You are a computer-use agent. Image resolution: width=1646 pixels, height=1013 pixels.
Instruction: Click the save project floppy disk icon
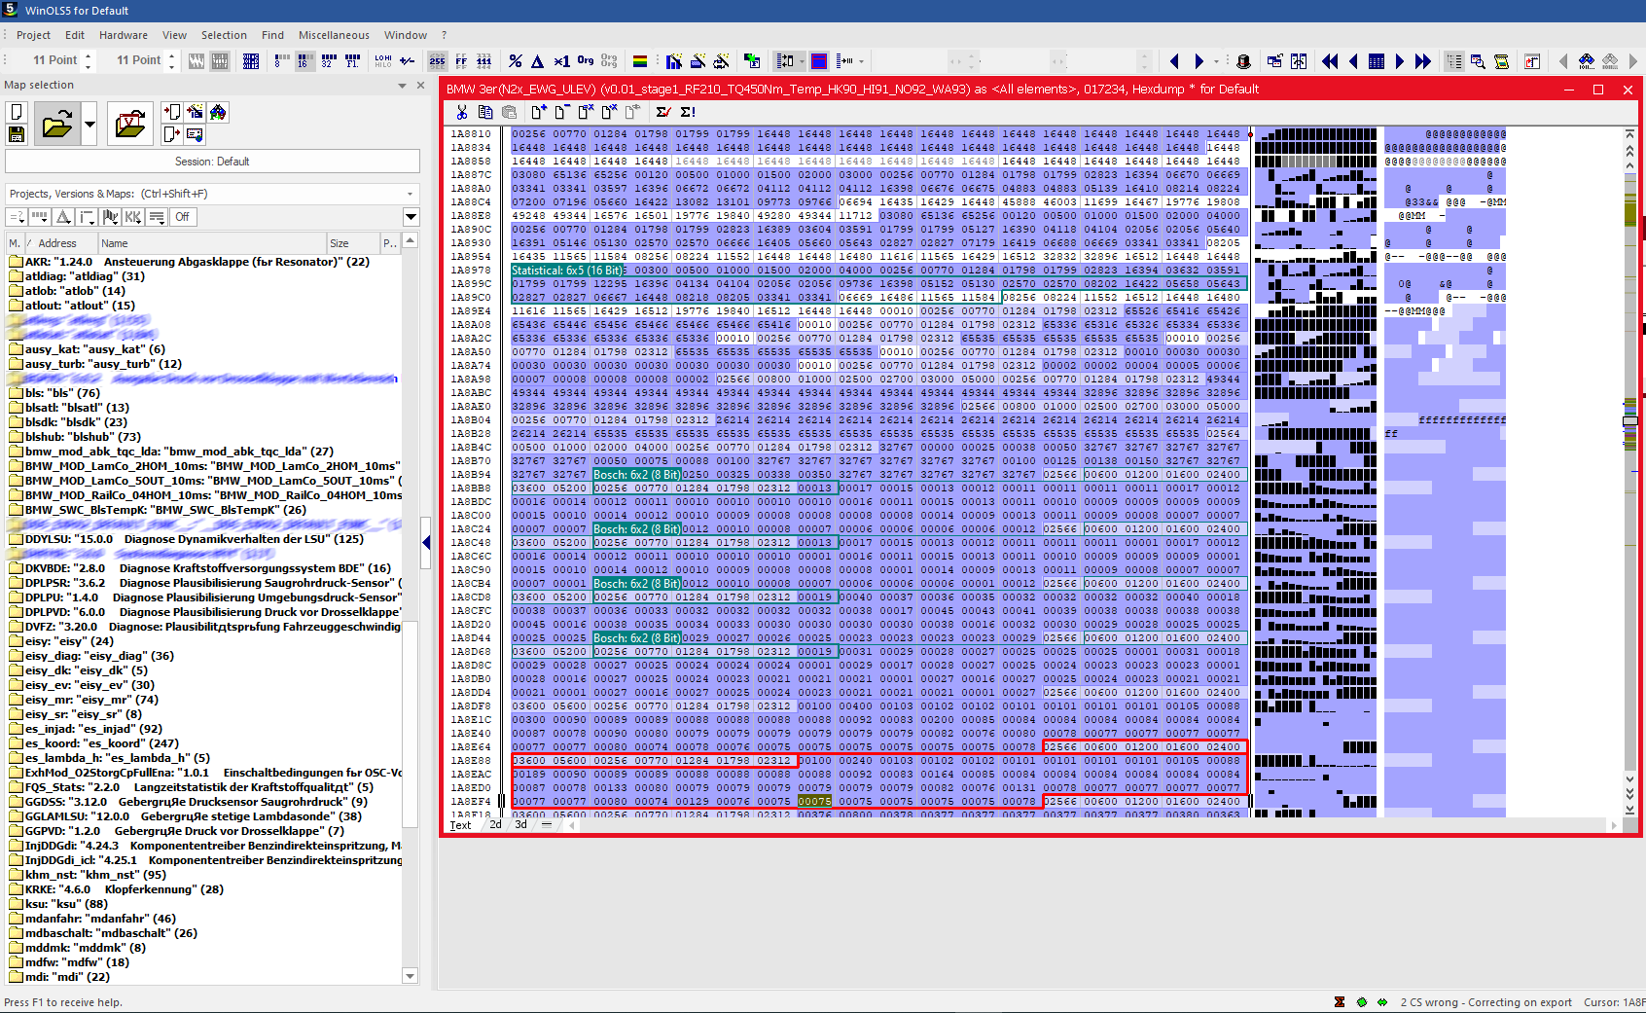[x=17, y=134]
